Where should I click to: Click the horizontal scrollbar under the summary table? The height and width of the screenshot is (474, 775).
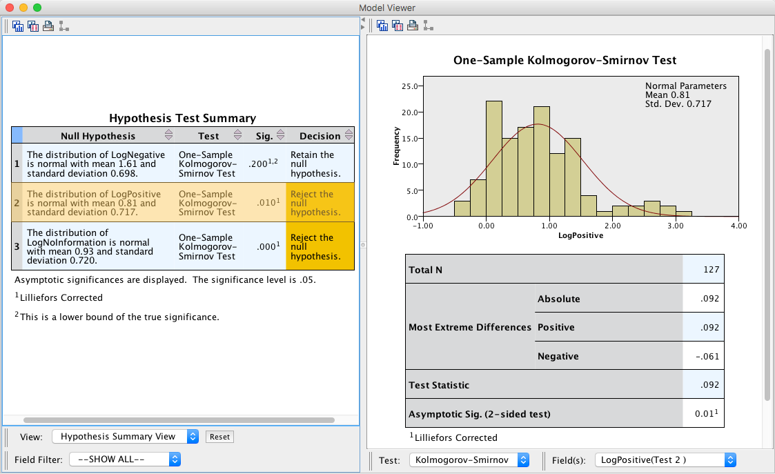(179, 419)
